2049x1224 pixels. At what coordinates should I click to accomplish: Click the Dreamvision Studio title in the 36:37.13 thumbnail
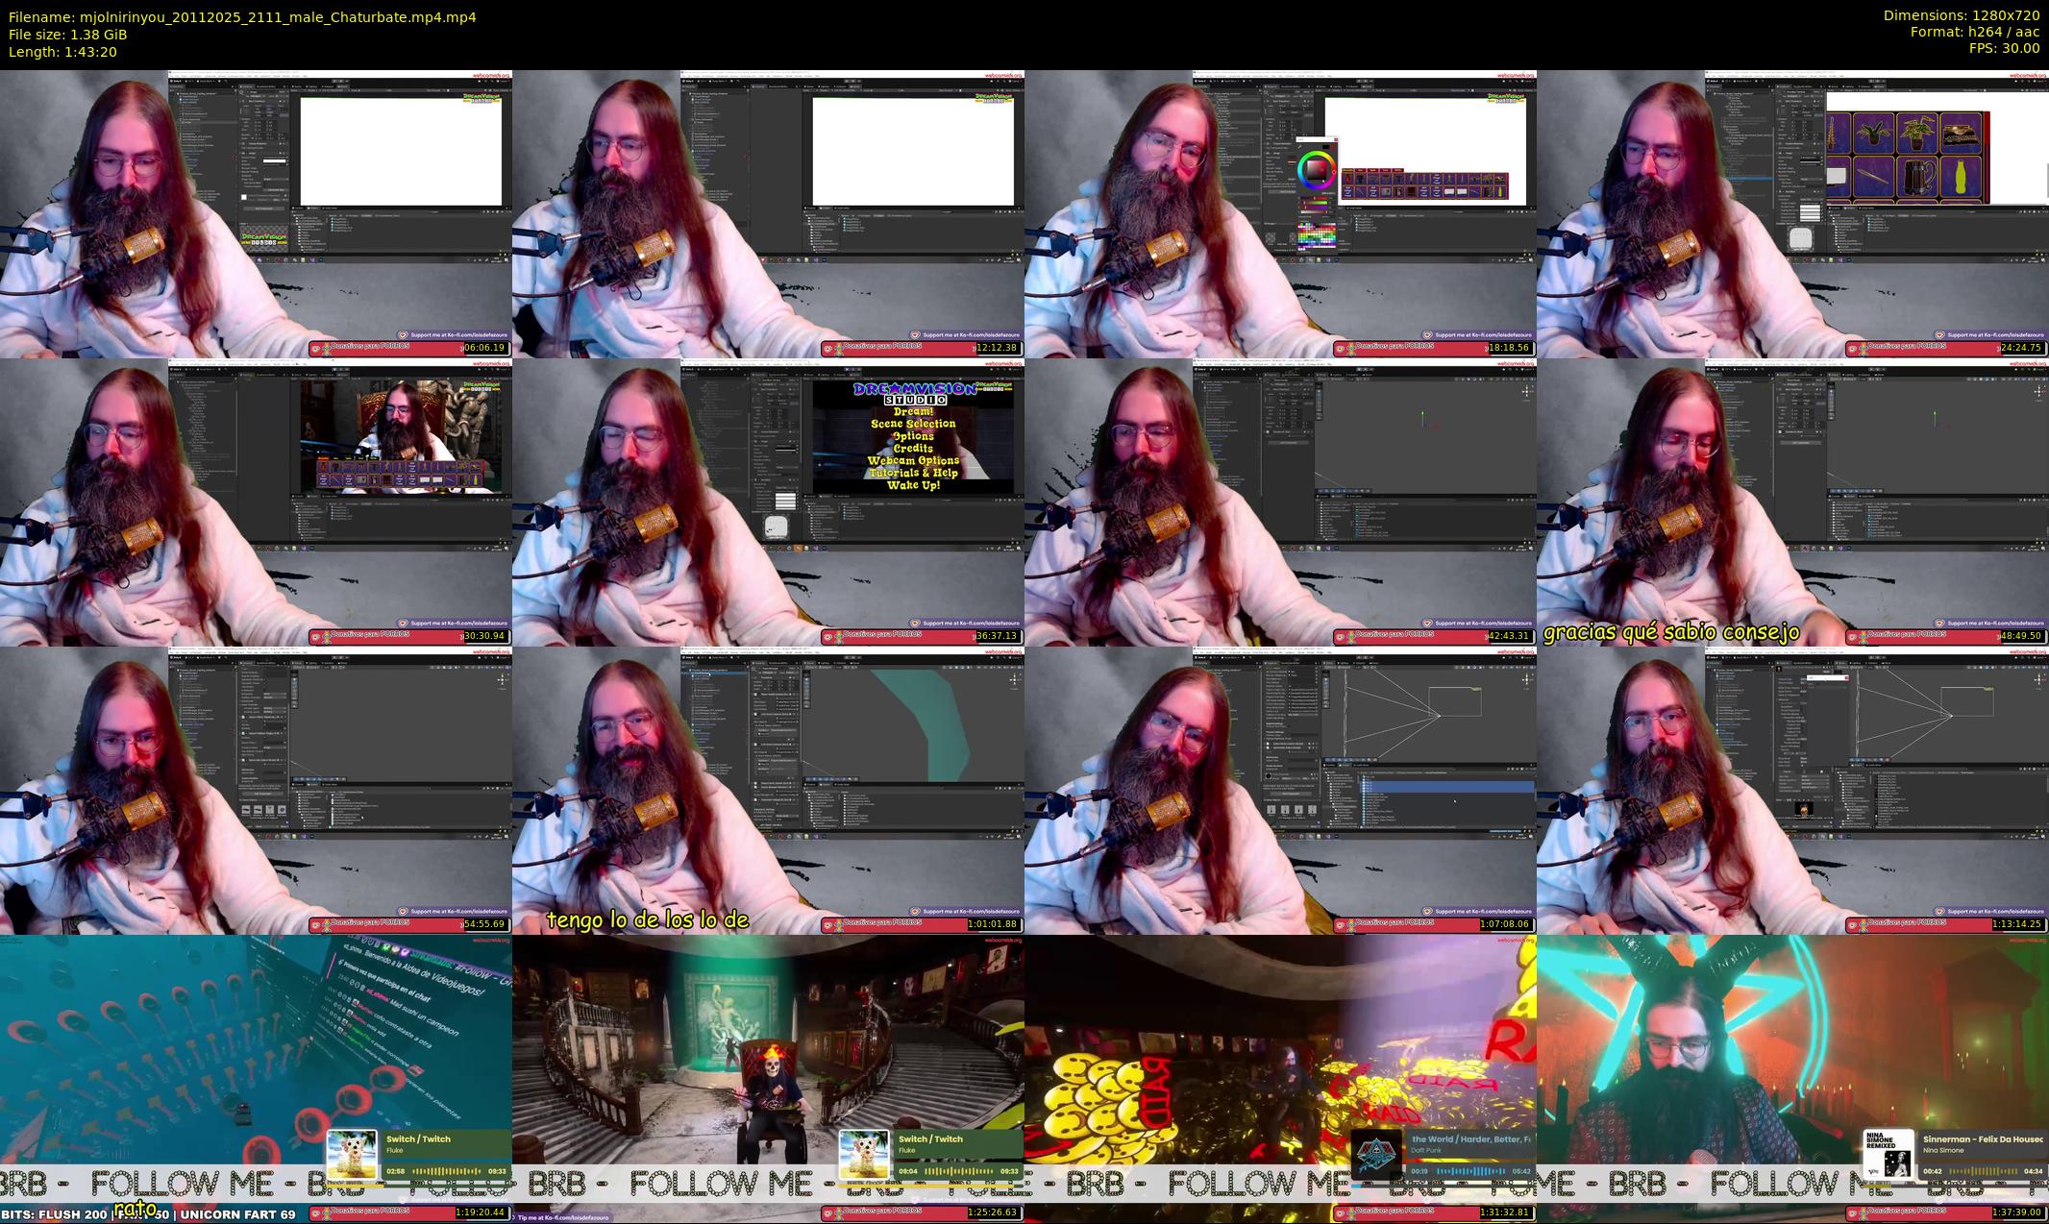[x=914, y=393]
